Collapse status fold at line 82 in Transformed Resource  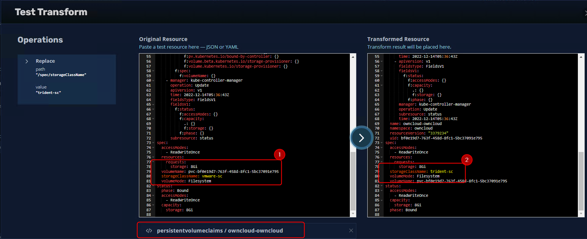[381, 186]
